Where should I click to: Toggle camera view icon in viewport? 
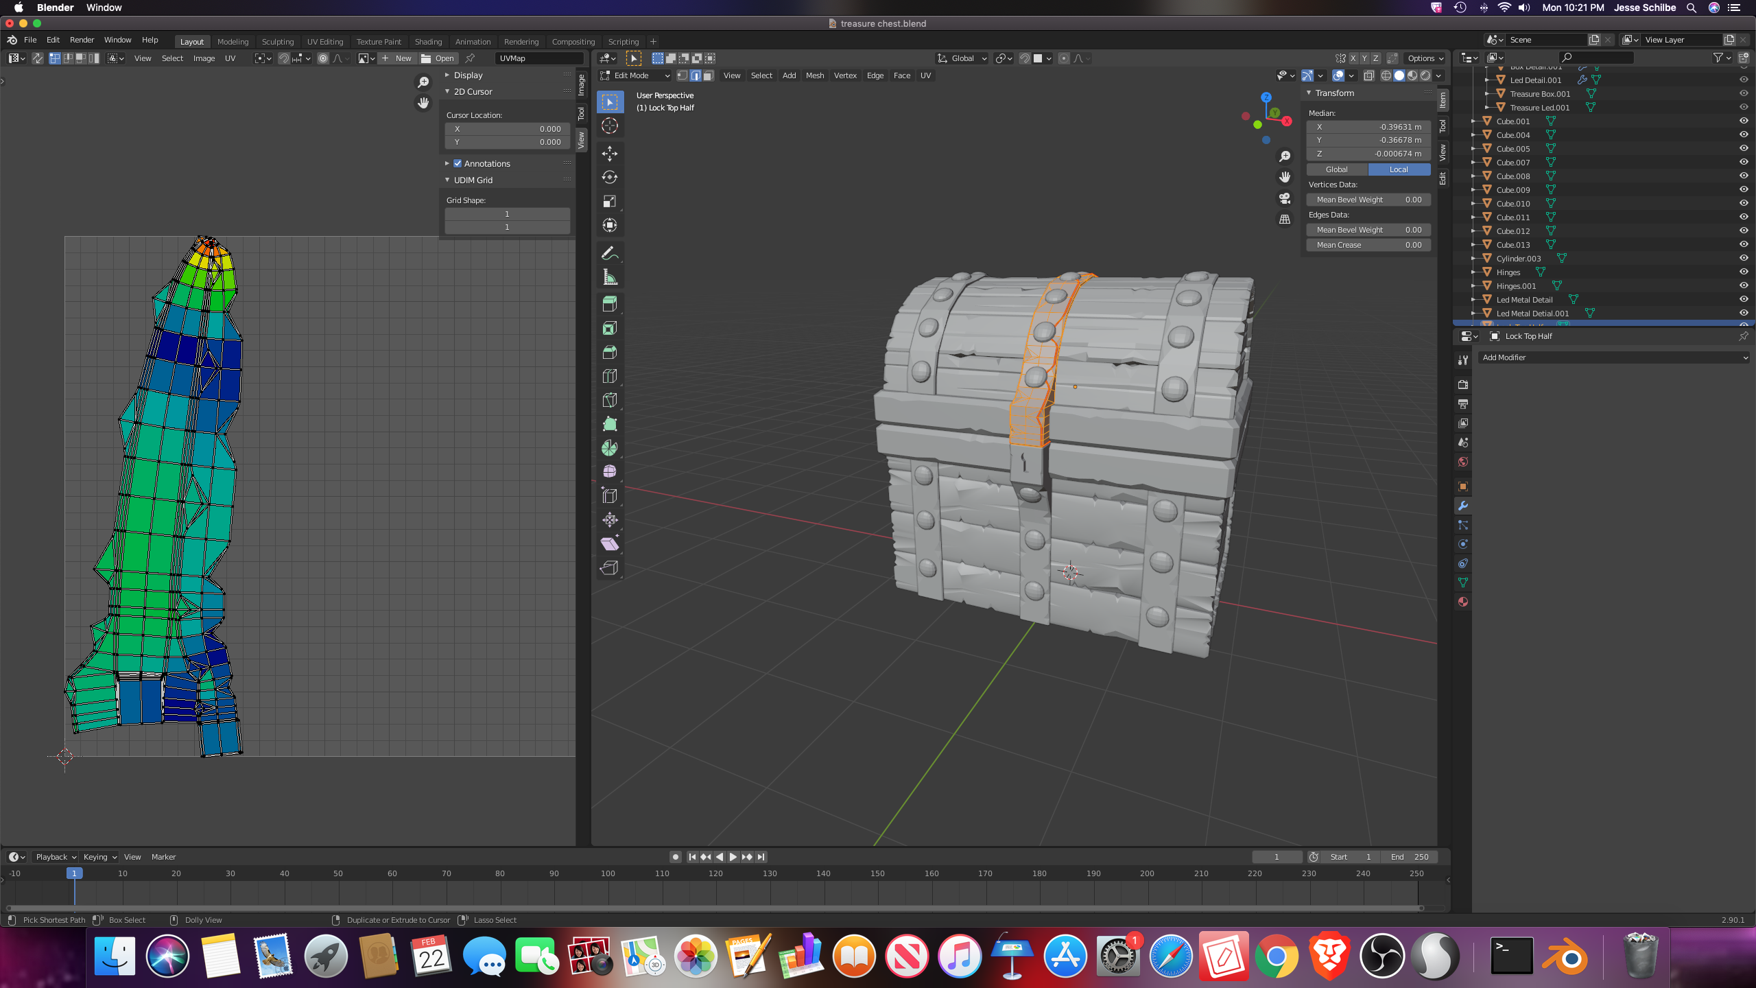click(x=1285, y=198)
